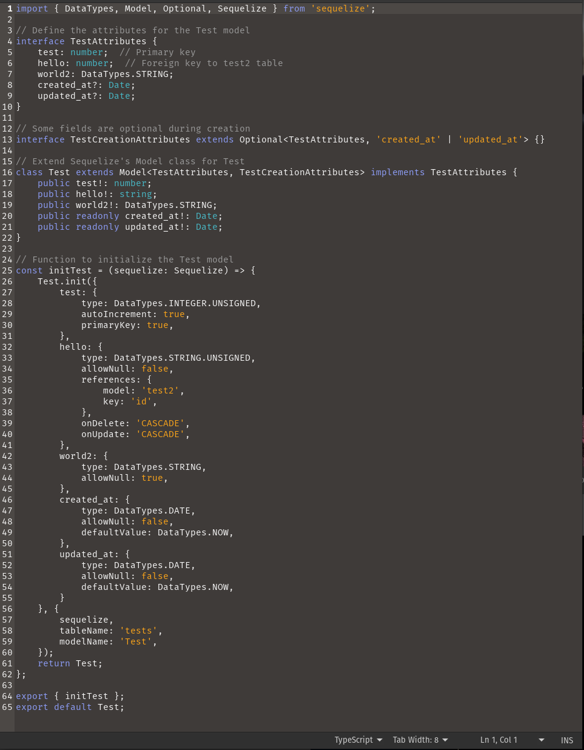Image resolution: width=584 pixels, height=750 pixels.
Task: Open the Ln 1, Col 1 position dropdown
Action: tap(512, 740)
